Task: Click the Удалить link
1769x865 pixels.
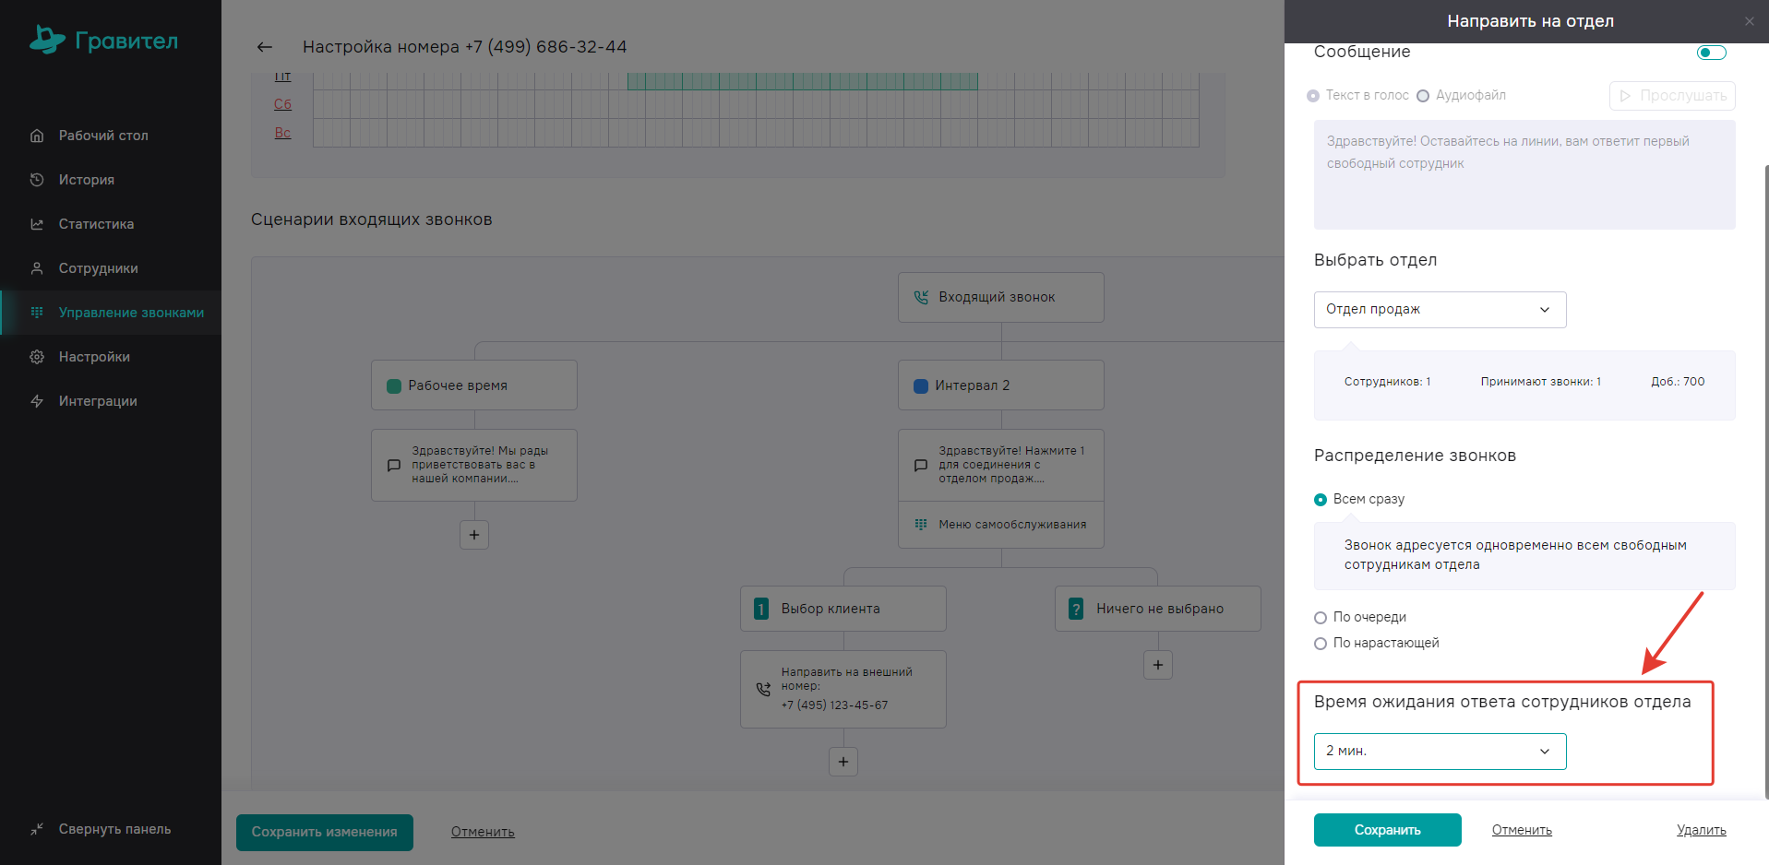Action: click(1701, 830)
